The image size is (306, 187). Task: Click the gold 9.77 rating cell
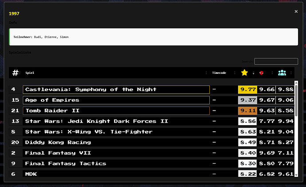click(x=248, y=89)
